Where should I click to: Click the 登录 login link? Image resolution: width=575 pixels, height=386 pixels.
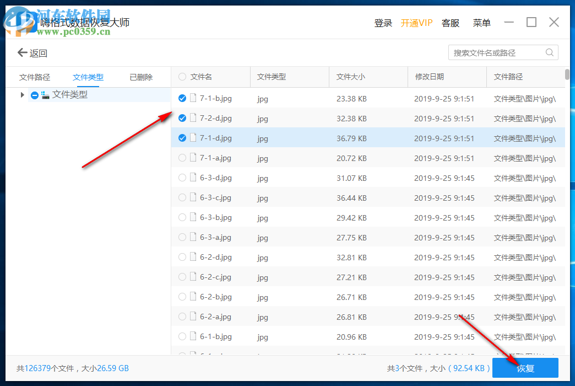(x=383, y=23)
